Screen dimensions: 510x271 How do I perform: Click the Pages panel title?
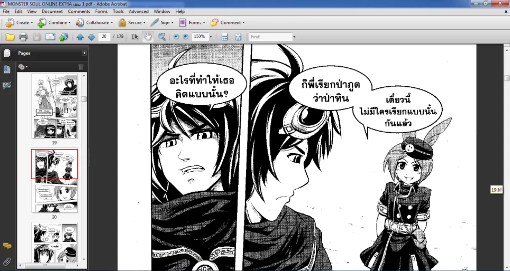24,53
